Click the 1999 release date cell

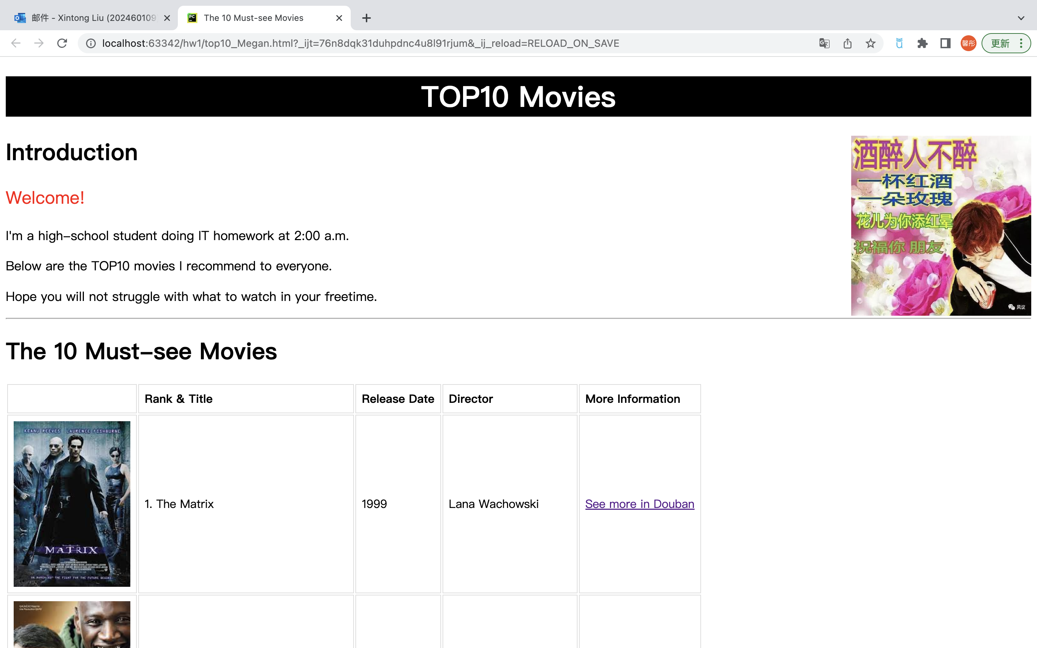click(398, 504)
